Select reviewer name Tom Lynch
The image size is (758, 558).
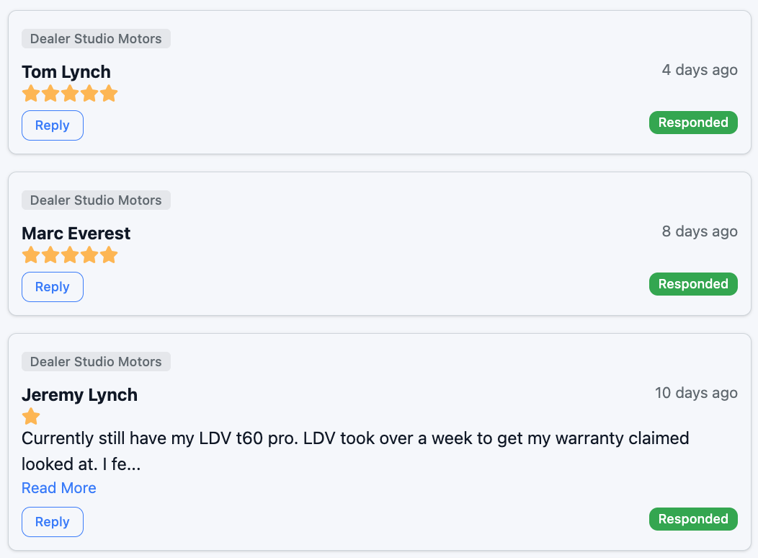pyautogui.click(x=66, y=72)
